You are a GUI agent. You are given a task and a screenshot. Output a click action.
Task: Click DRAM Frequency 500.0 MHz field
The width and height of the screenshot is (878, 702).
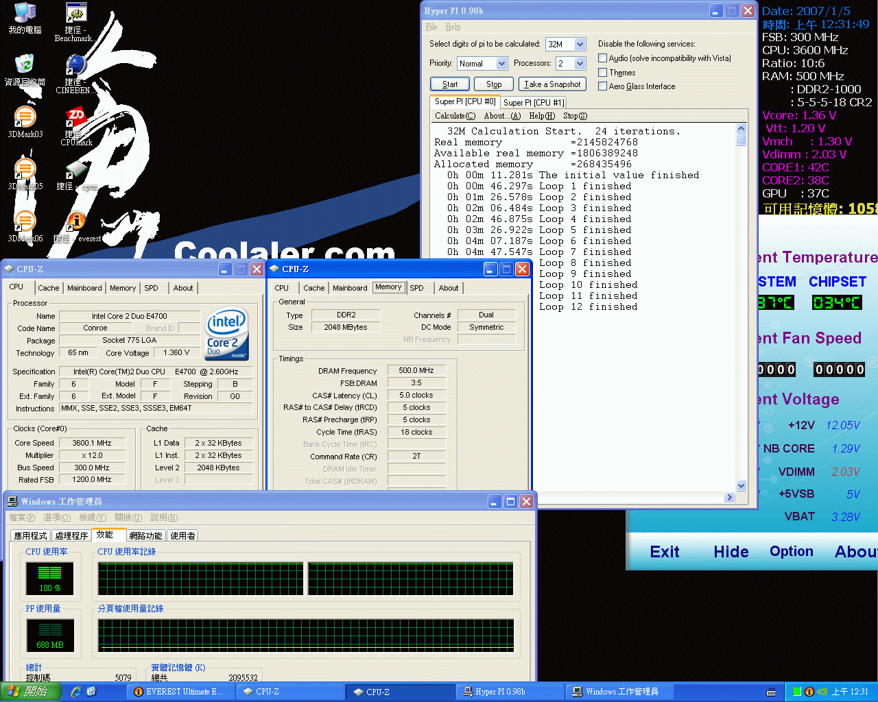point(416,370)
